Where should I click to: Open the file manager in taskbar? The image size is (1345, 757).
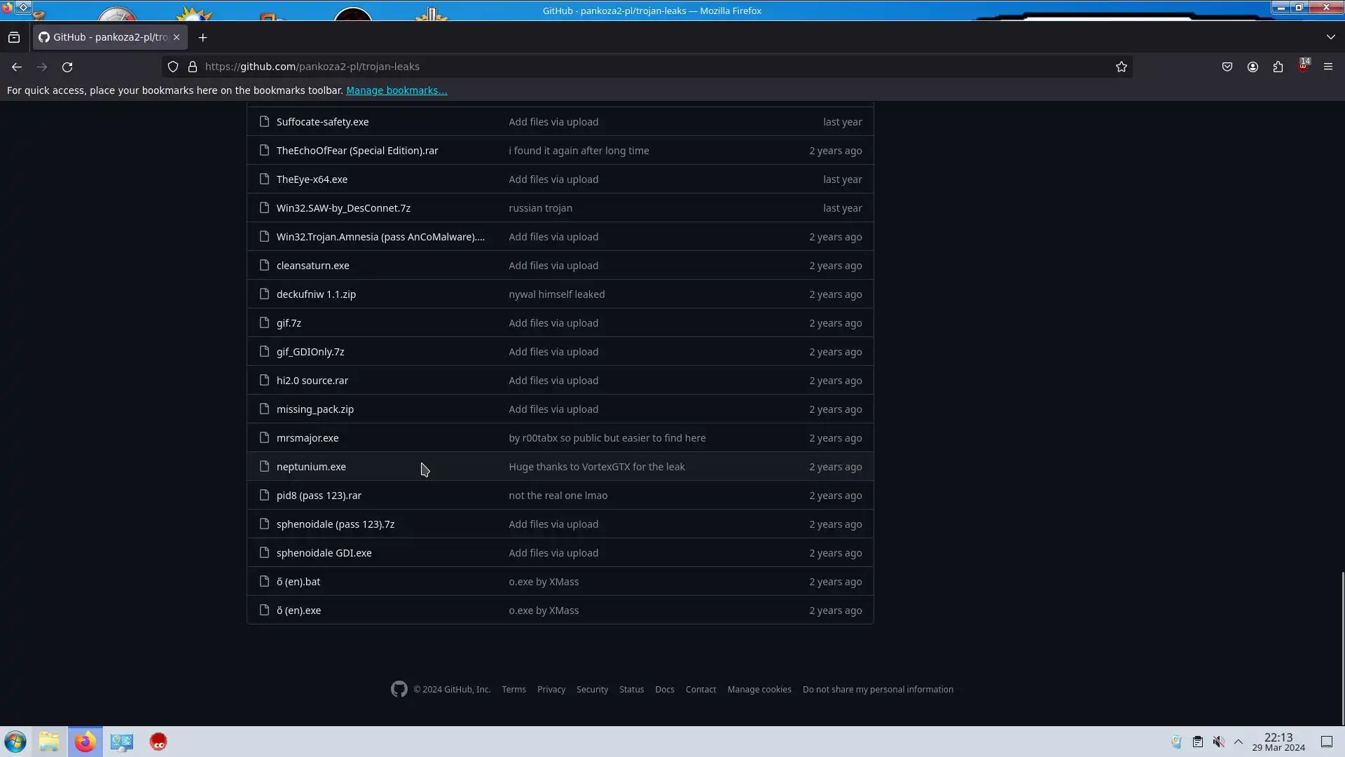(49, 742)
